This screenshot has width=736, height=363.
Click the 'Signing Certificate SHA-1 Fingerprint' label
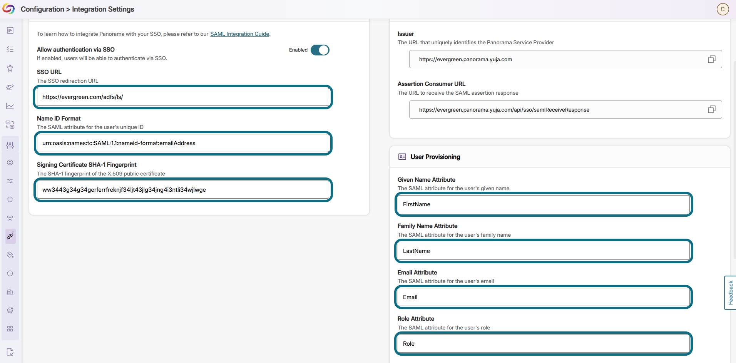pos(87,165)
